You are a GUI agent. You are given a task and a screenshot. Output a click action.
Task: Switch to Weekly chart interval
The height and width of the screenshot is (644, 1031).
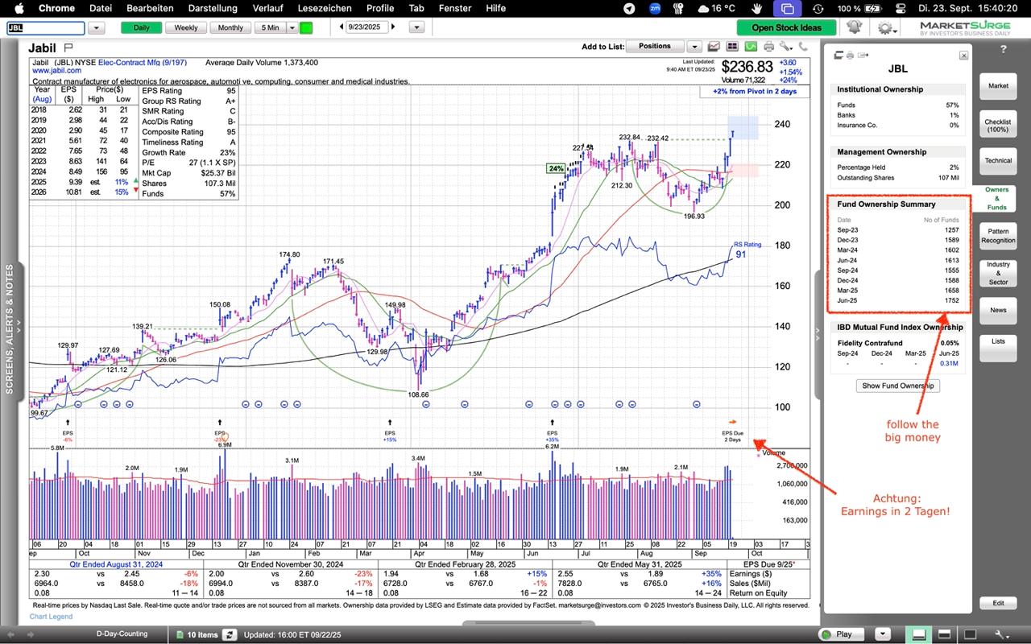(186, 27)
